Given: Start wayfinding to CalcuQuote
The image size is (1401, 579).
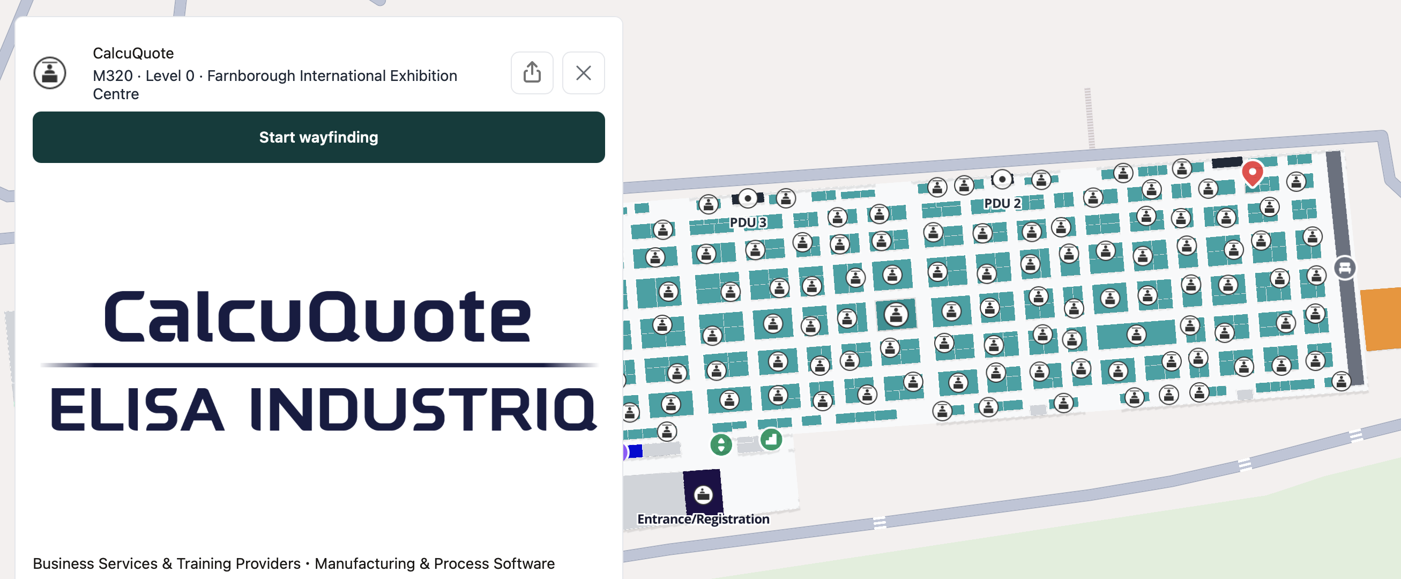Looking at the screenshot, I should click(x=318, y=137).
